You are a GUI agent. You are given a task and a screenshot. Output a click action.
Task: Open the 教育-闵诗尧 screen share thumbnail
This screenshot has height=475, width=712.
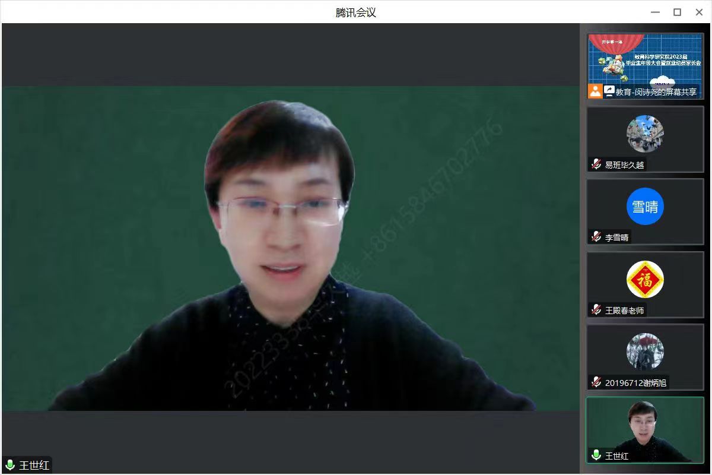(645, 62)
